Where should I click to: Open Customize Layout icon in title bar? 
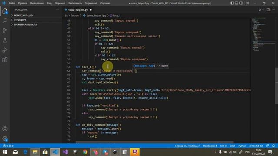[x=247, y=3]
